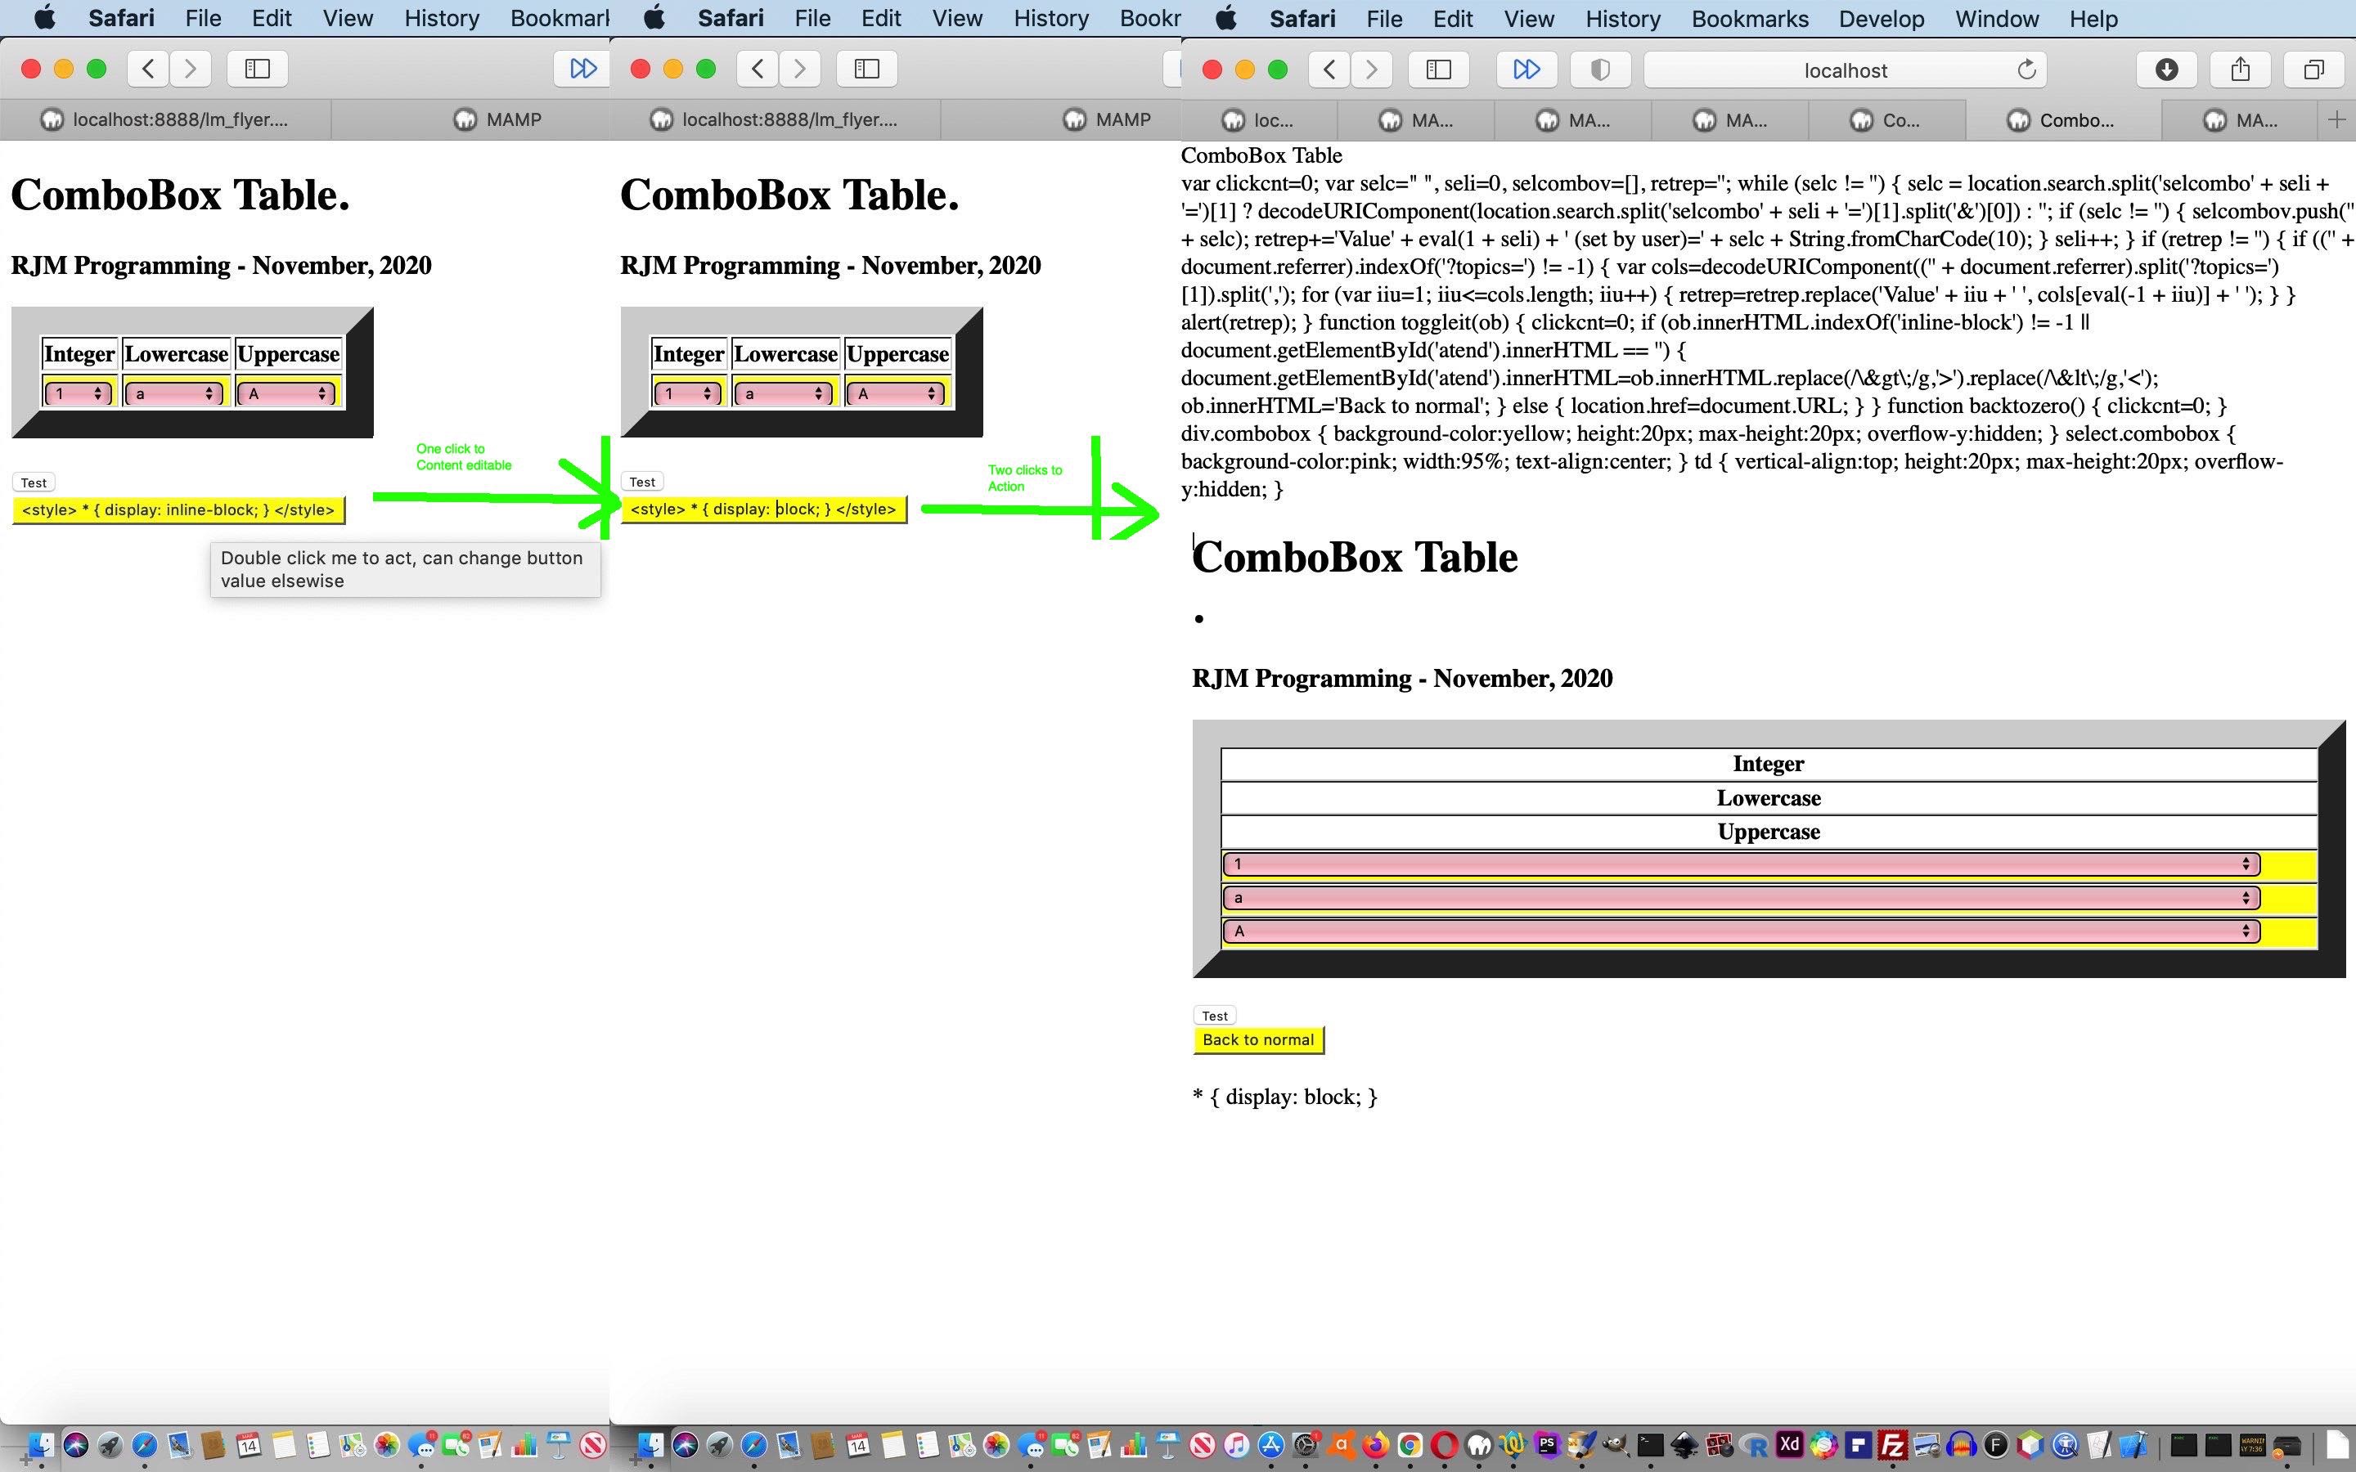Open the Lowercase combo box showing a
This screenshot has width=2356, height=1472.
1742,896
